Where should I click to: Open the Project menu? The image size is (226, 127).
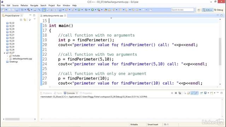pyautogui.click(x=52, y=6)
